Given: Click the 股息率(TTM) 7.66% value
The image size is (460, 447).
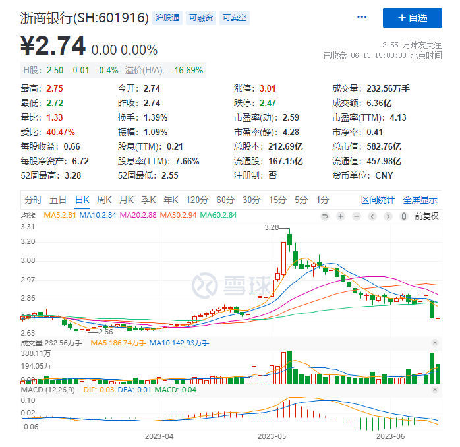Looking at the screenshot, I should (187, 161).
